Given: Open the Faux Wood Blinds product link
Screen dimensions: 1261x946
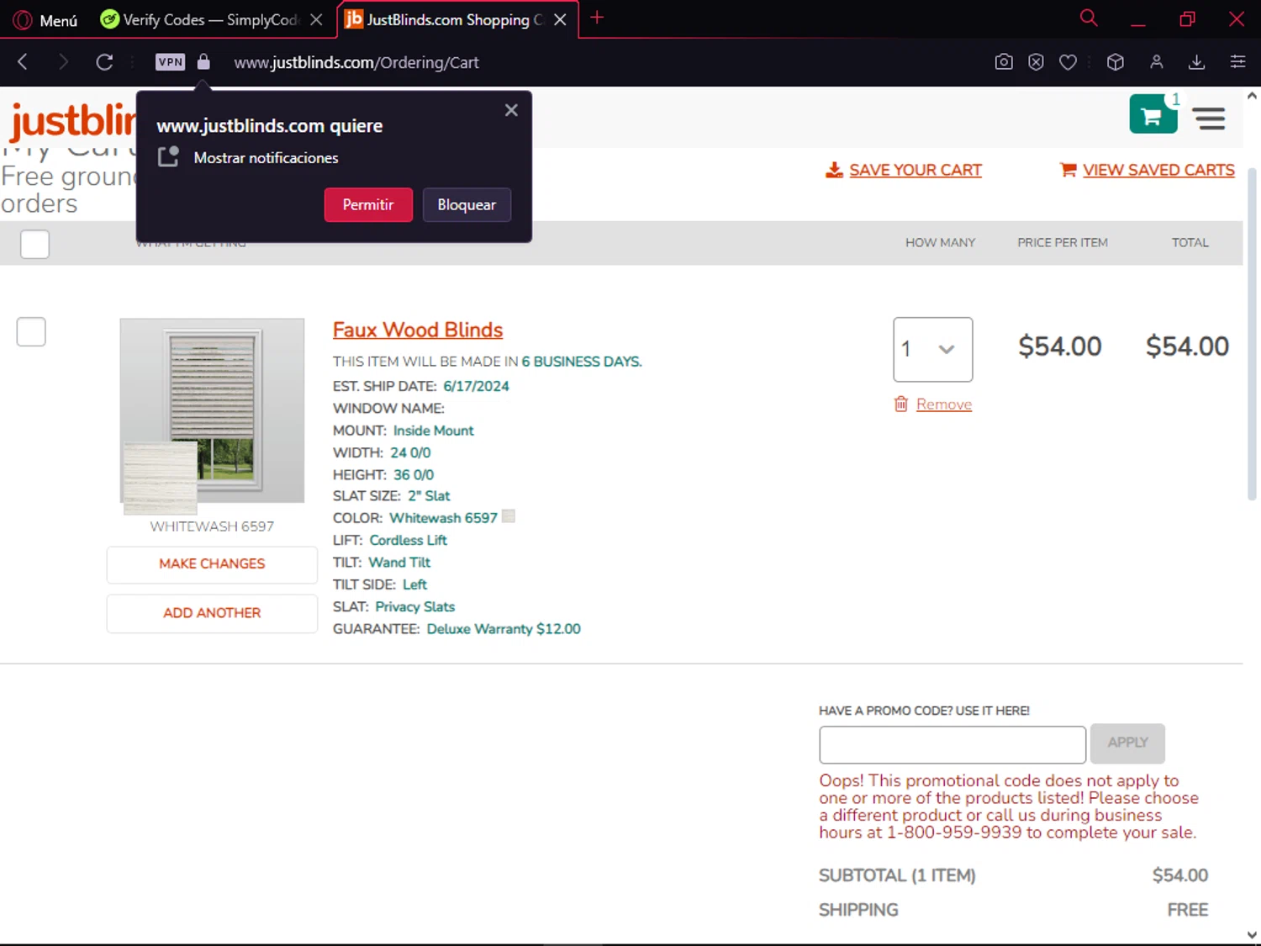Looking at the screenshot, I should (x=418, y=330).
